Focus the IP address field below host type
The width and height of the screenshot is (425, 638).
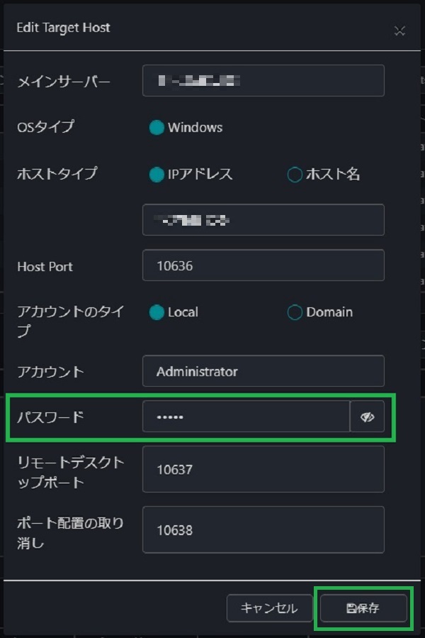(x=263, y=220)
